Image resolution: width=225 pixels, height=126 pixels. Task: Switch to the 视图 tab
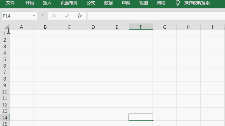tap(143, 3)
